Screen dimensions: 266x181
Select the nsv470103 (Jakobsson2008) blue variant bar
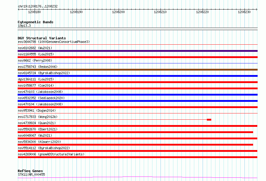click(137, 95)
